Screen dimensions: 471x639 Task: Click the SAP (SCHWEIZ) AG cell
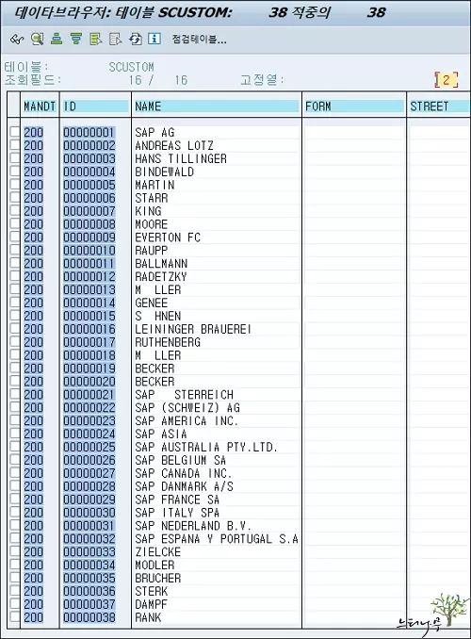[x=187, y=407]
